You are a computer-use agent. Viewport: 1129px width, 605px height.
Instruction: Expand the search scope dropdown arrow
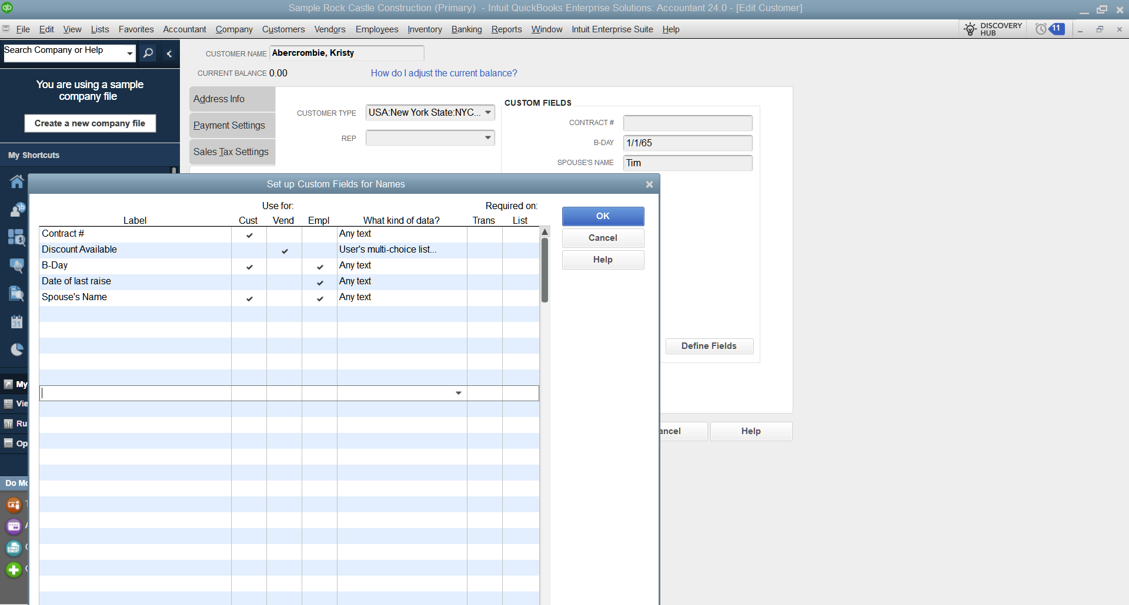(130, 53)
